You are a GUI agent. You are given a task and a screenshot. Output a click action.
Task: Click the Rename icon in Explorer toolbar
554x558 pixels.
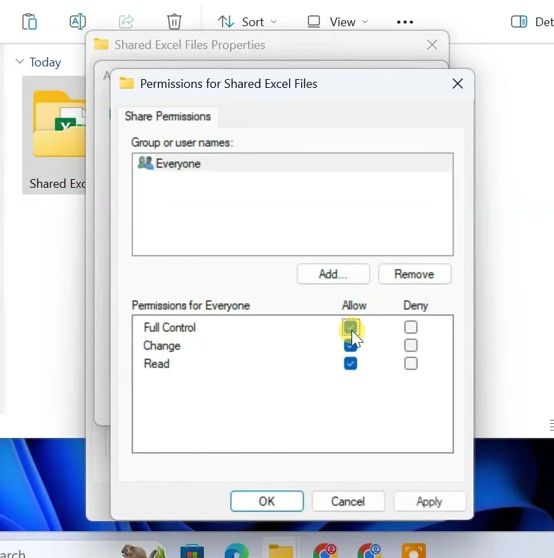78,21
